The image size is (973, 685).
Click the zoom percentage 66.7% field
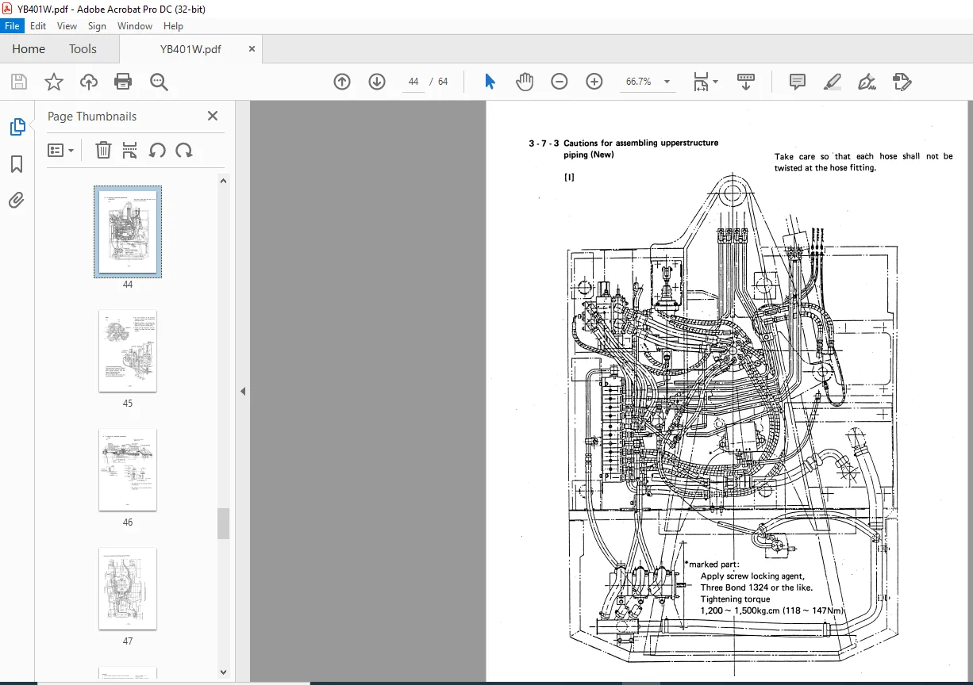click(638, 82)
